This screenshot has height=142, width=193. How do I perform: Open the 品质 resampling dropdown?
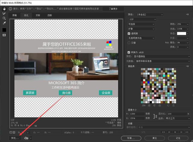178,118
